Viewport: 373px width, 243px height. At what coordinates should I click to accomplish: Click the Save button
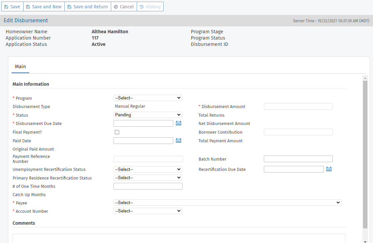[12, 6]
